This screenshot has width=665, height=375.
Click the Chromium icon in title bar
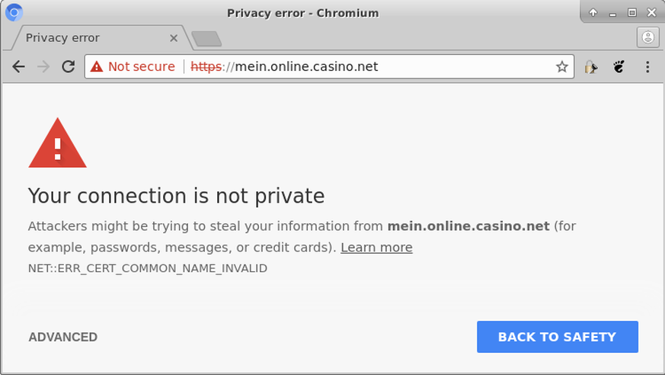pos(14,12)
